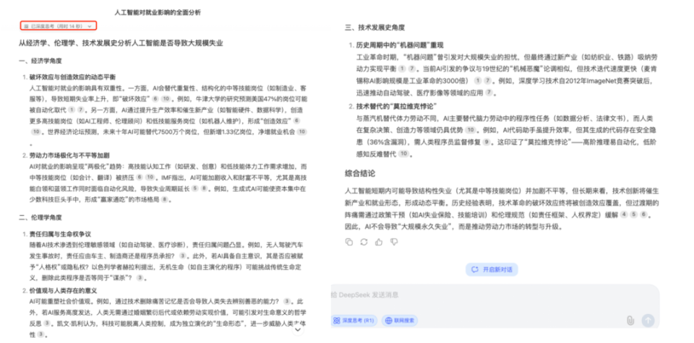Screen dimensions: 694x343
Task: Regenerate the answer using the refresh icon
Action: pos(364,242)
